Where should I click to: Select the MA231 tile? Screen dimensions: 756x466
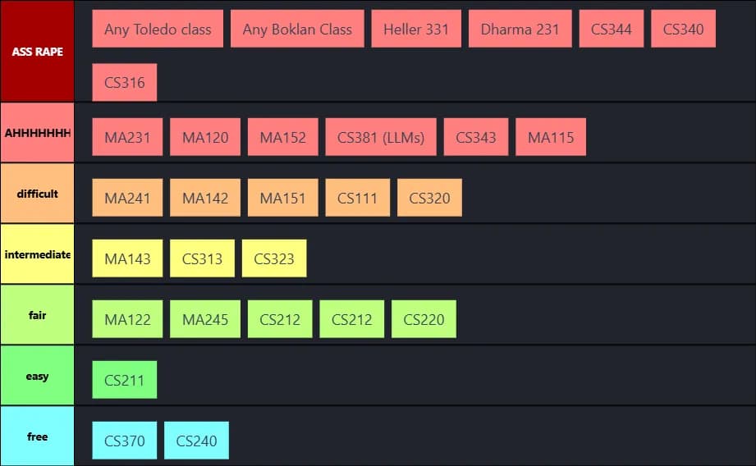[127, 137]
